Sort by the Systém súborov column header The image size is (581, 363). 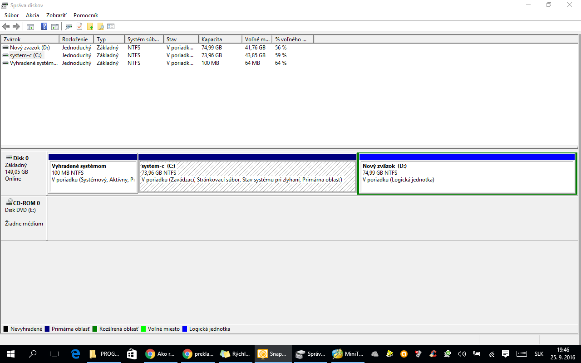pyautogui.click(x=144, y=39)
